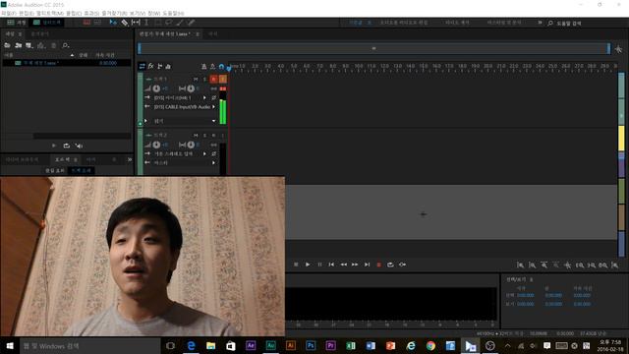The image size is (629, 354).
Task: Click the search icon in Files panel
Action: pos(66,45)
